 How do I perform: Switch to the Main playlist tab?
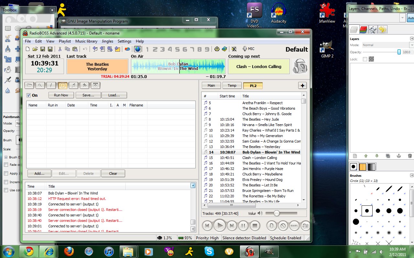pos(211,85)
